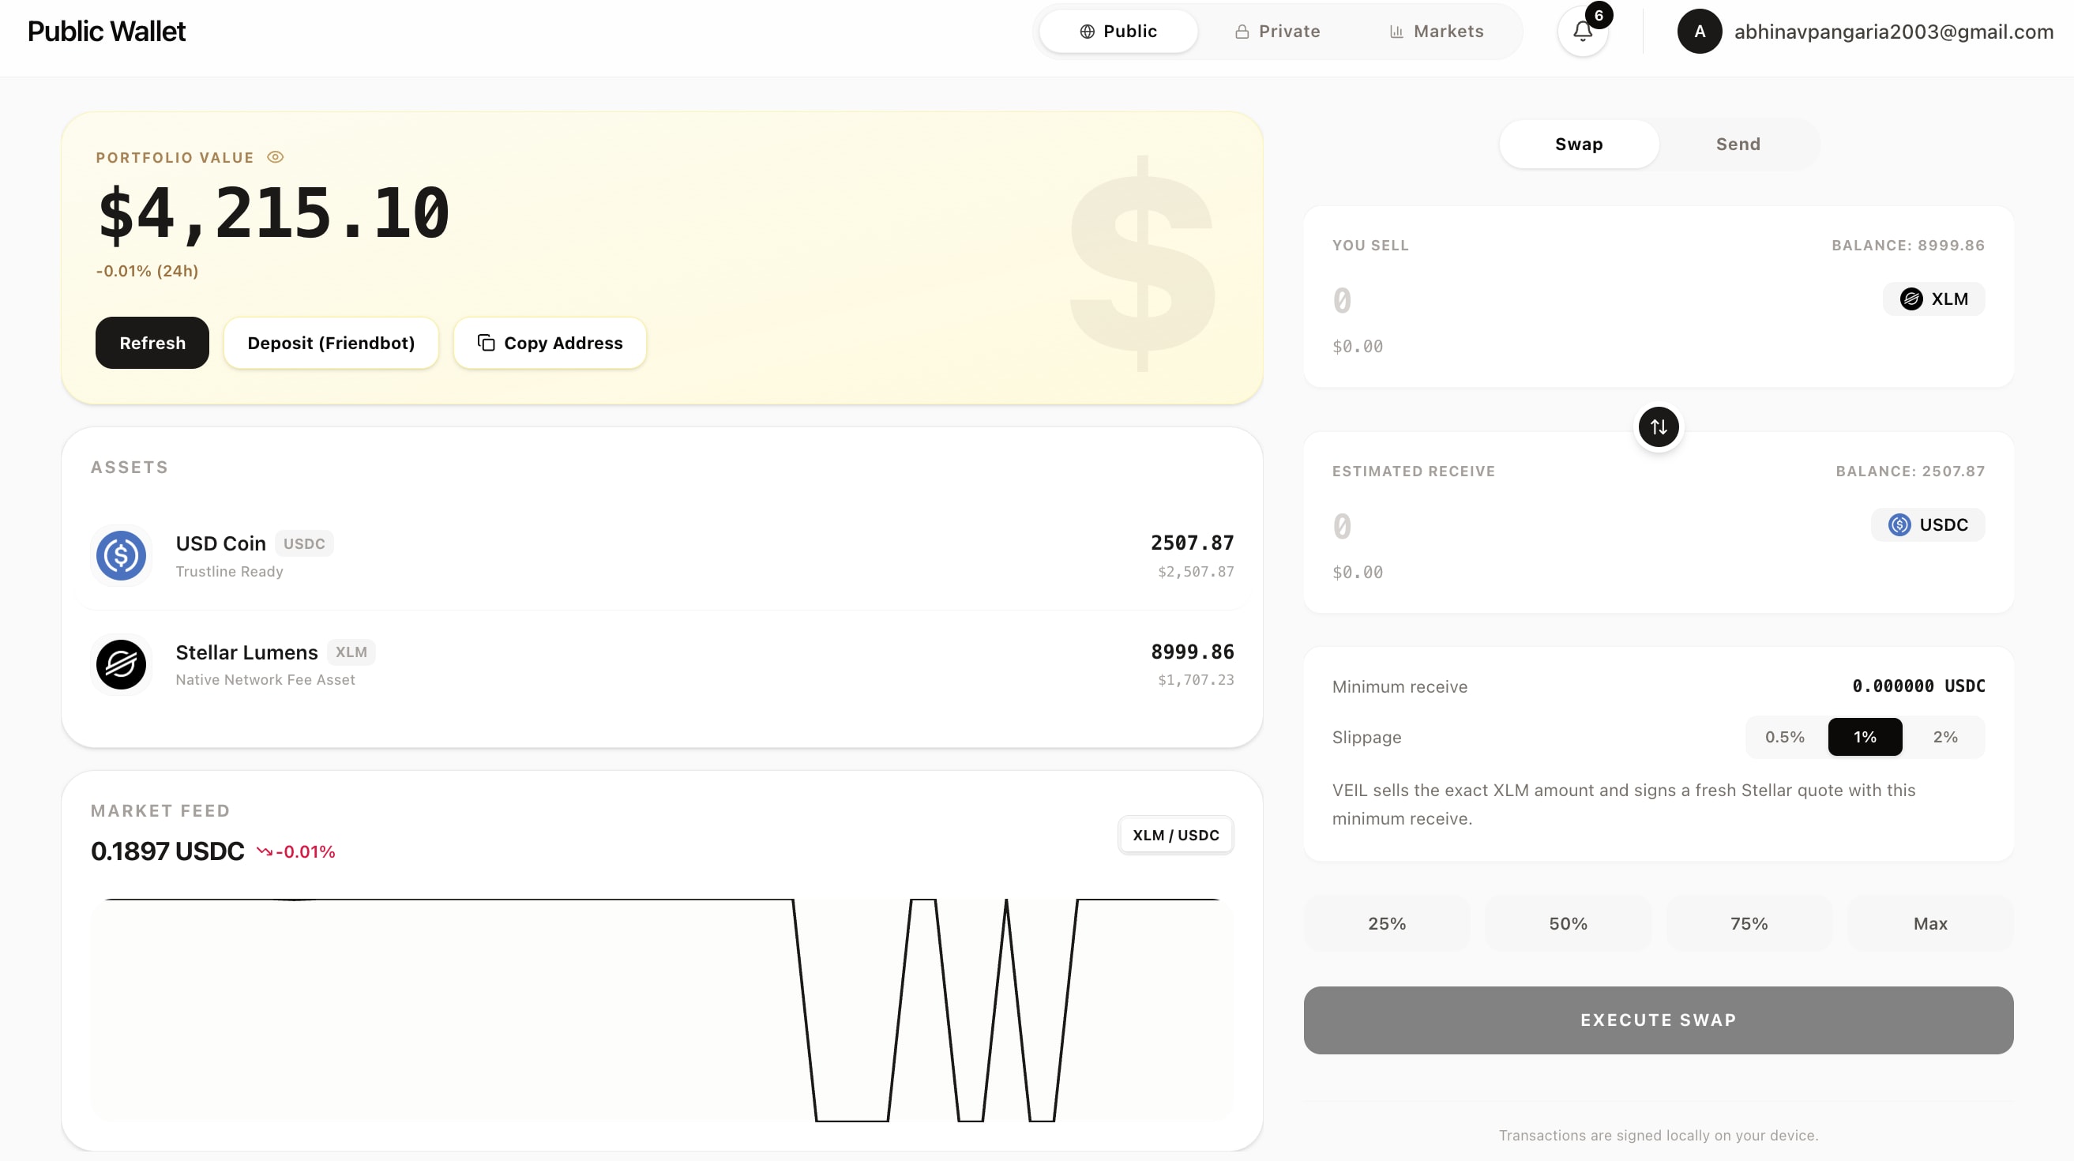The image size is (2074, 1161).
Task: Click the Refresh button
Action: [x=152, y=343]
